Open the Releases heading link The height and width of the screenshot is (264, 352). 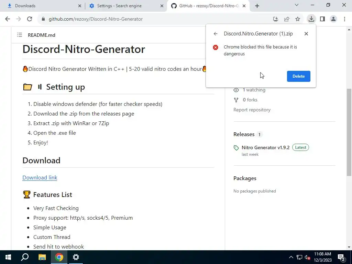pyautogui.click(x=244, y=134)
